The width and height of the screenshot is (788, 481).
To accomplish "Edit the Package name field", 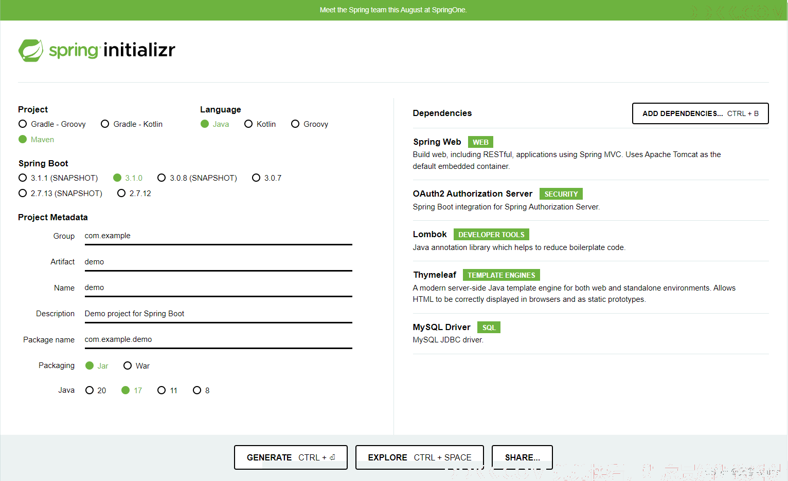I will (218, 340).
